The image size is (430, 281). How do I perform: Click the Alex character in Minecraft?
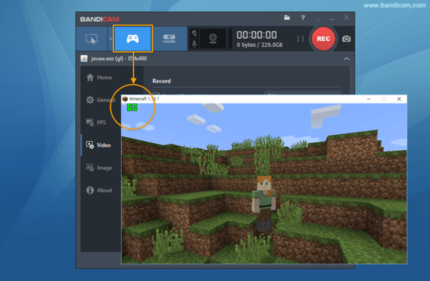264,204
